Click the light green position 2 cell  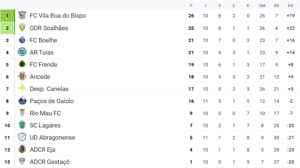click(7, 28)
